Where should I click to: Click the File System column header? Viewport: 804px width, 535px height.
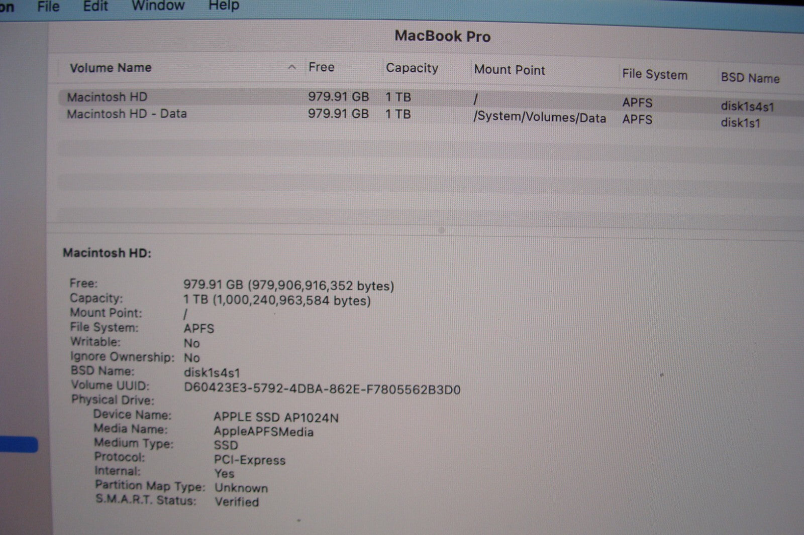(x=654, y=74)
